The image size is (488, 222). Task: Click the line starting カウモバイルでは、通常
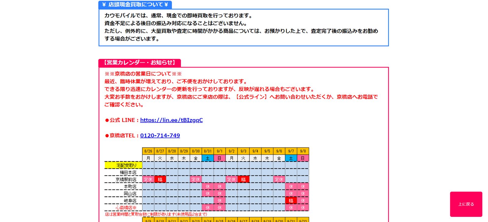point(178,16)
